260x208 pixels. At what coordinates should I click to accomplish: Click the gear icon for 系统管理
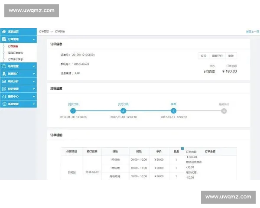tap(4, 104)
